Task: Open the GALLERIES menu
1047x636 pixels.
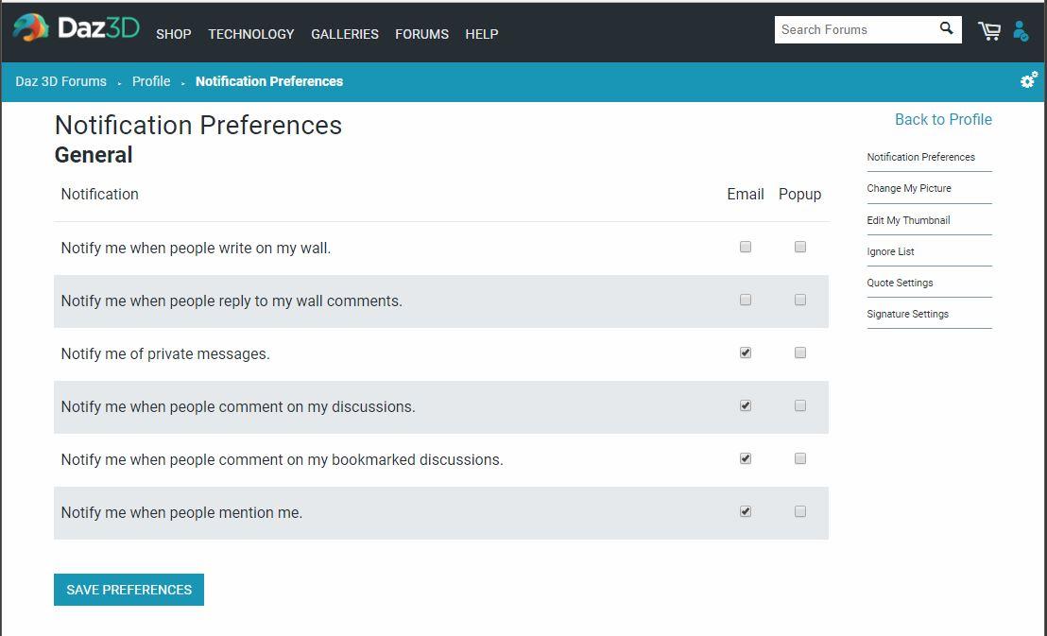Action: point(345,34)
